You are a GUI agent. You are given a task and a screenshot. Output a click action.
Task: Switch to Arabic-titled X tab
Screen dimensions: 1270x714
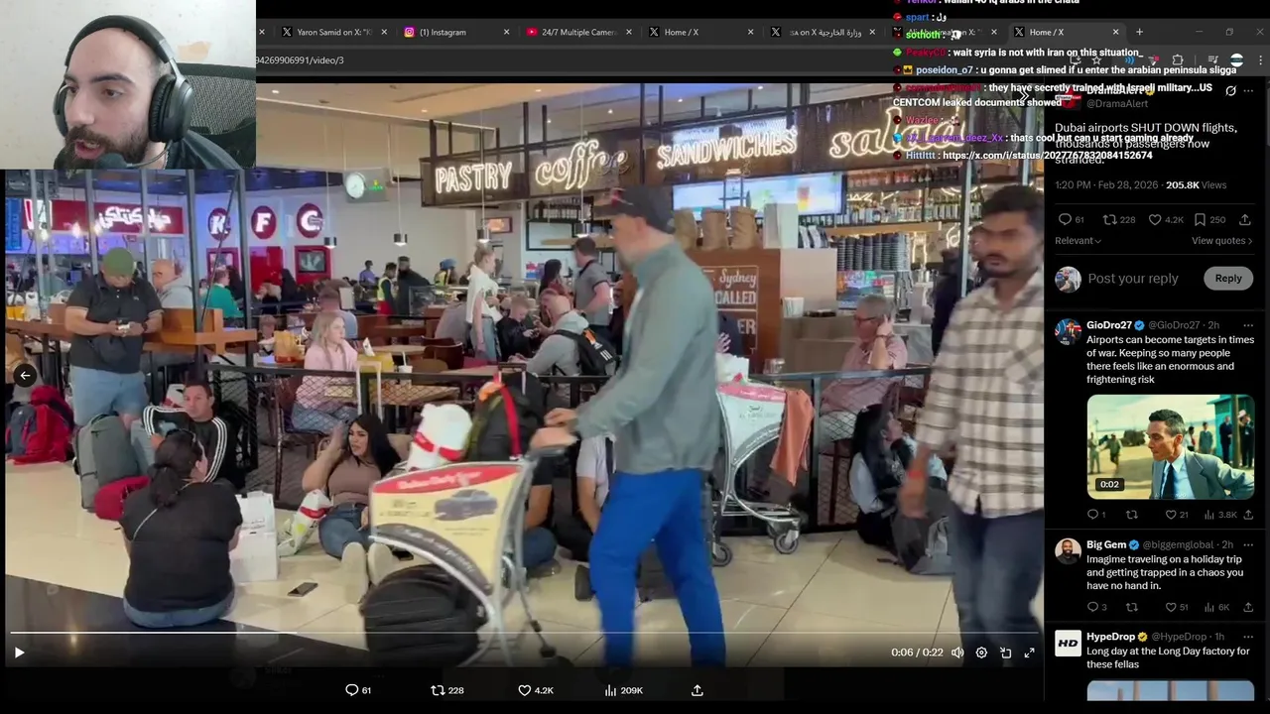(825, 32)
